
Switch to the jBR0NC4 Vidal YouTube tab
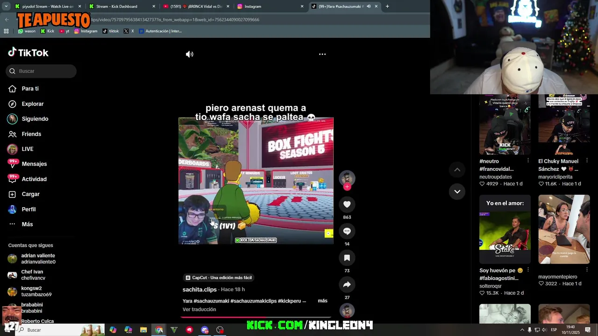pos(196,7)
